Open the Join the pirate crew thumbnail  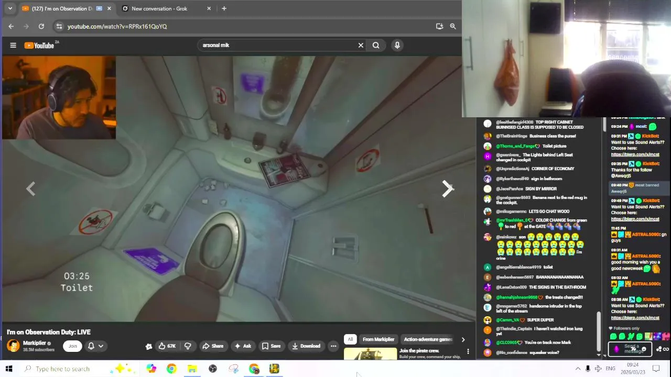click(x=370, y=354)
